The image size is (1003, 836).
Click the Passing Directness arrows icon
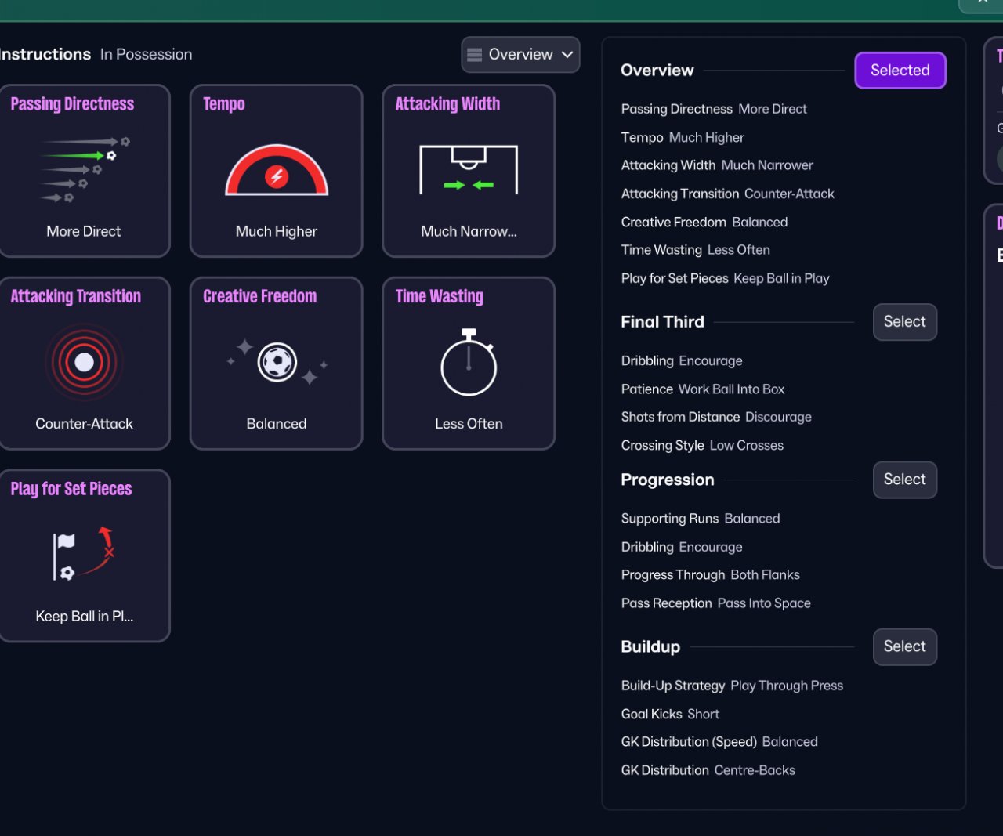(85, 169)
